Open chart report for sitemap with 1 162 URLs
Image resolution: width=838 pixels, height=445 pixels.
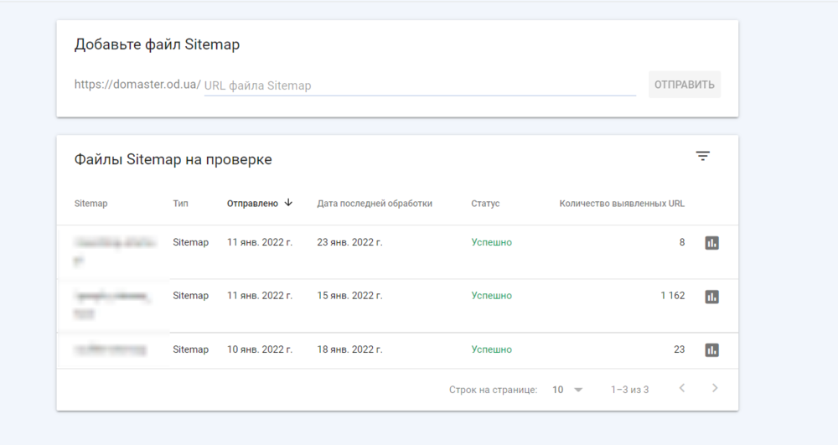pos(711,297)
